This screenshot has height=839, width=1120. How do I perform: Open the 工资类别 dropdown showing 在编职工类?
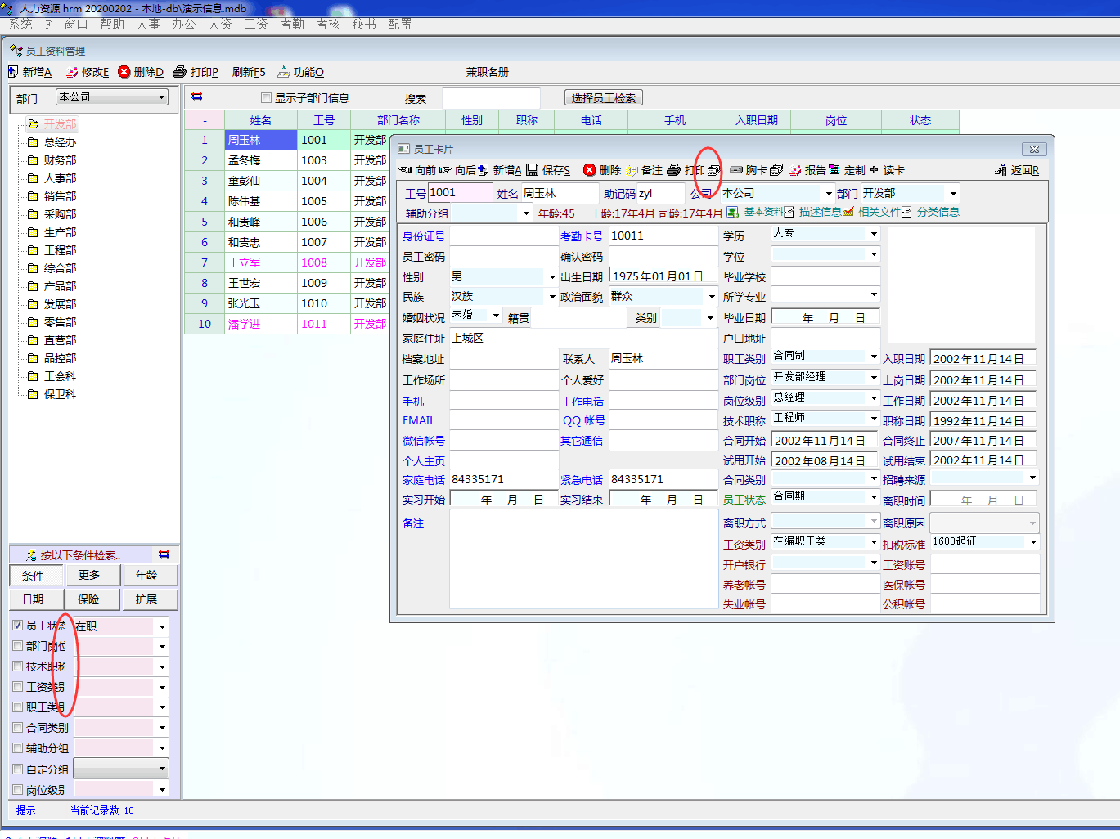point(874,542)
